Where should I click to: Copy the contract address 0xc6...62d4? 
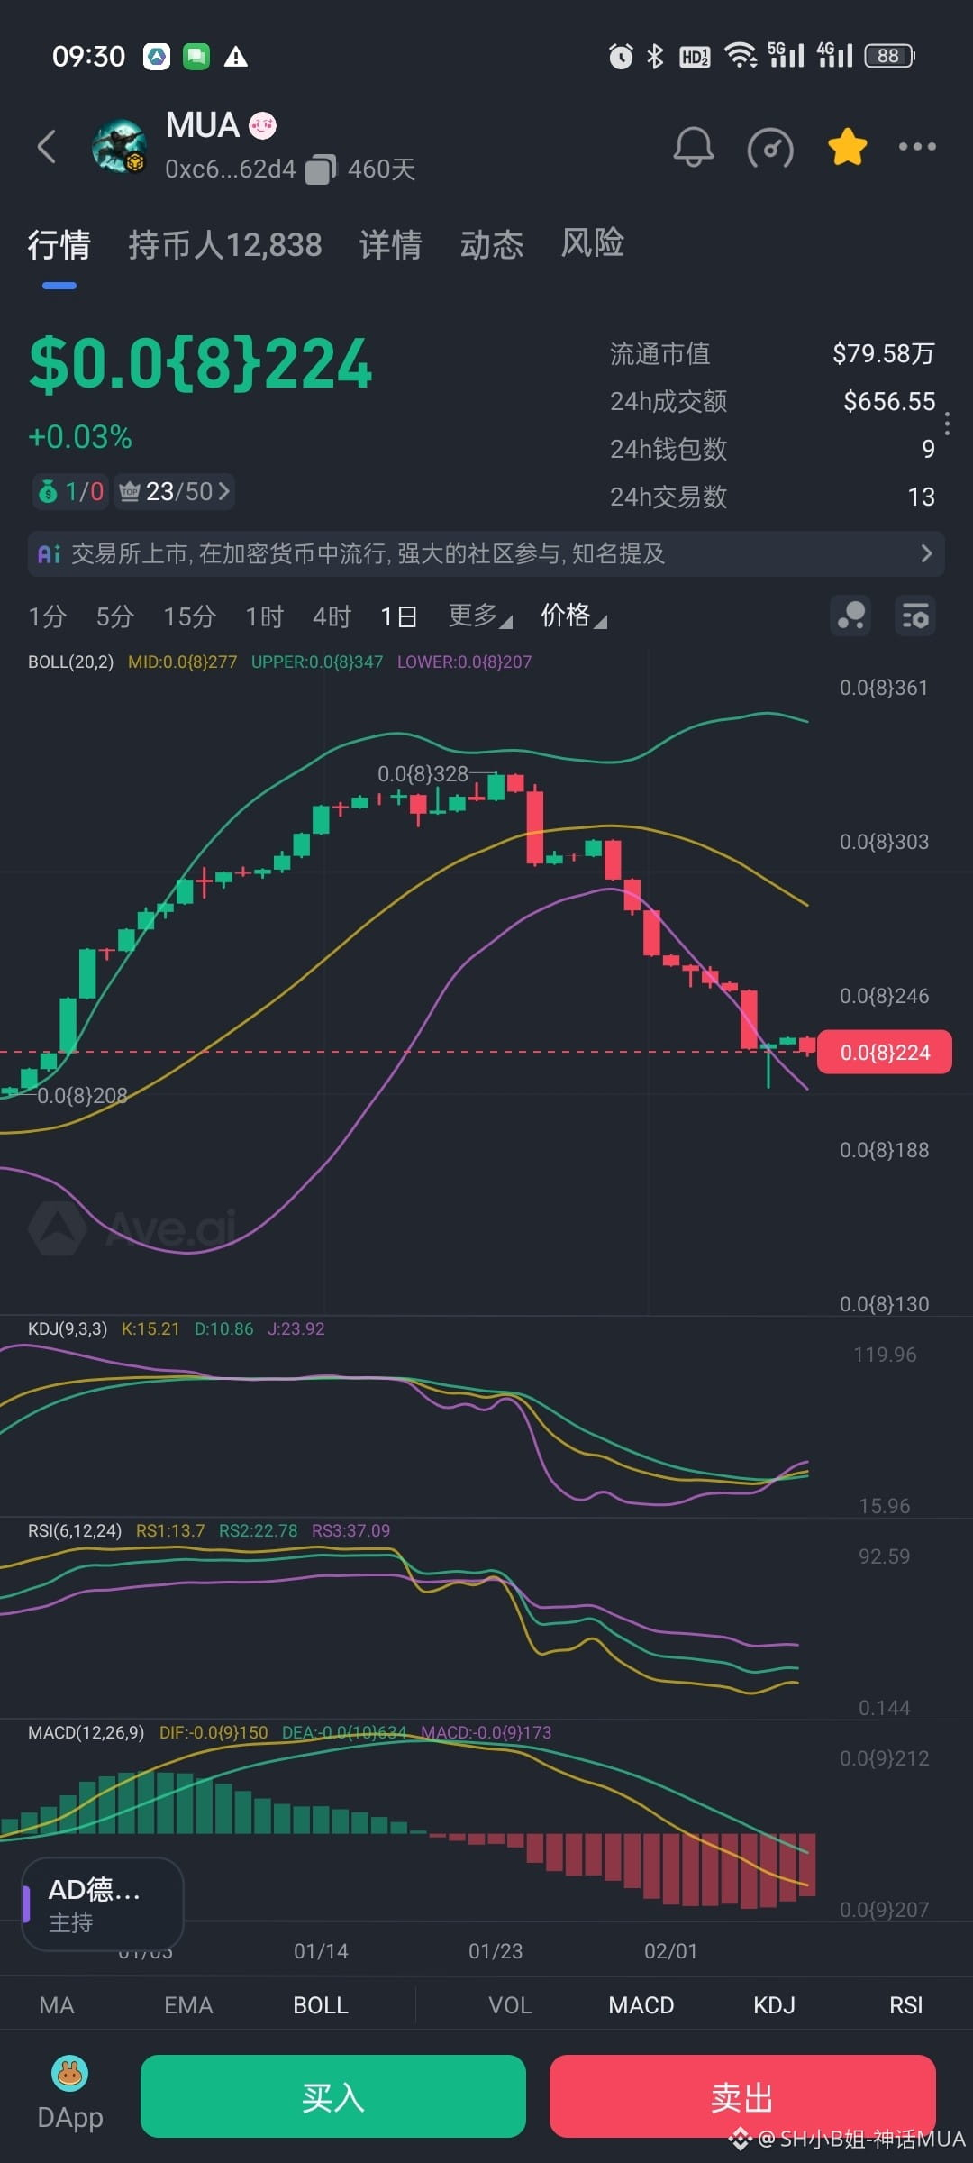point(322,169)
